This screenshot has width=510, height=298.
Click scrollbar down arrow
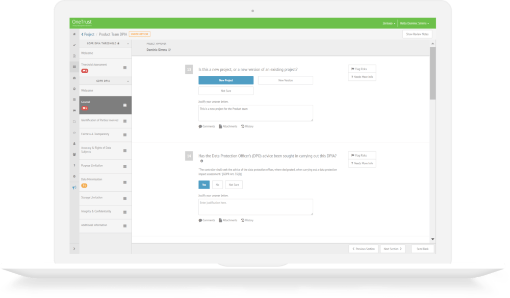pos(432,240)
